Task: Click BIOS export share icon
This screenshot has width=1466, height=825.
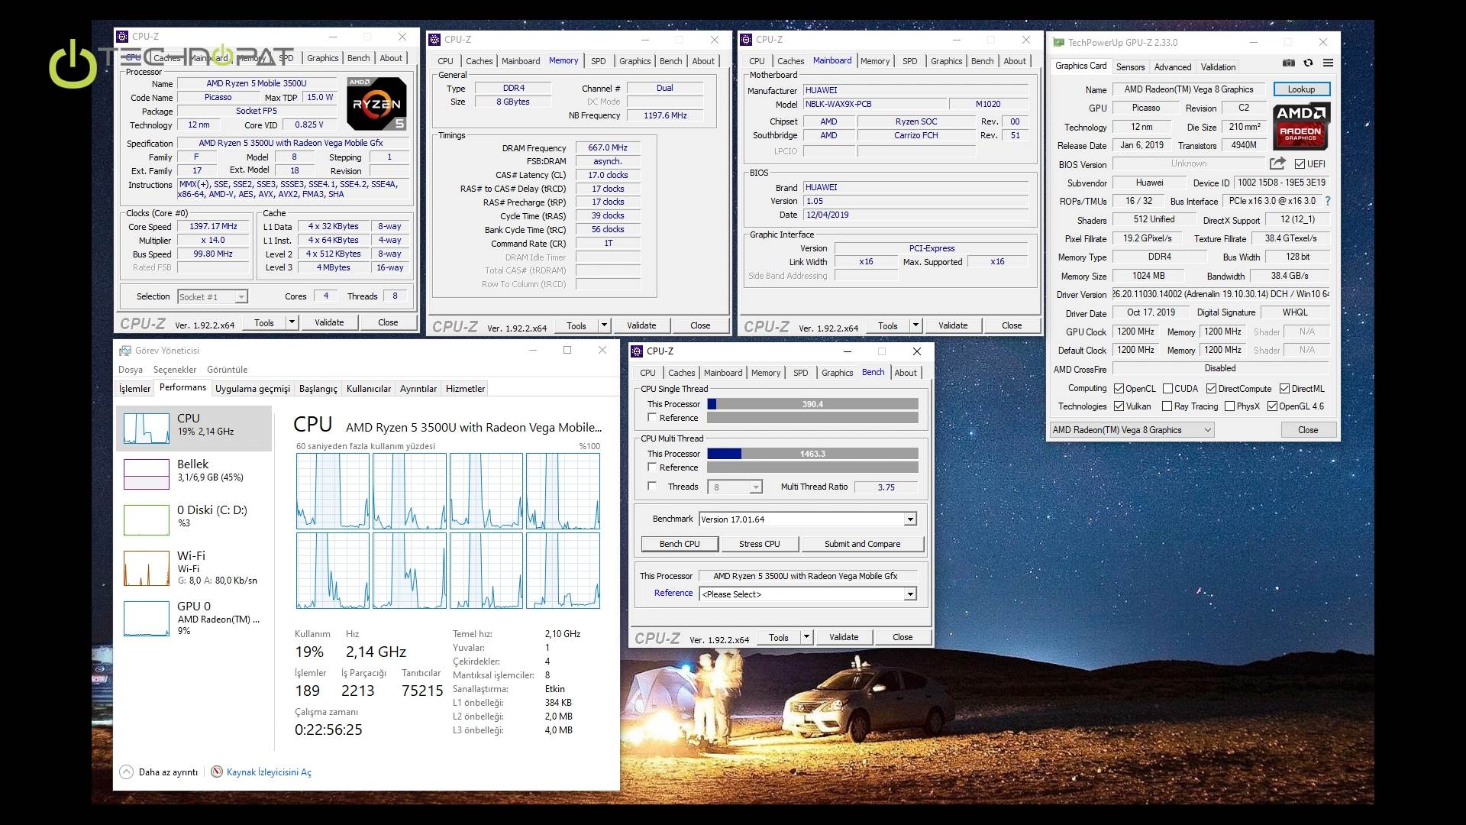Action: (1277, 163)
